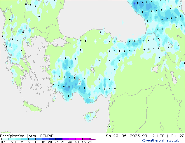Screen dimensions: 185x143
Task: Select the 'Precipitation [mm]' title text
Action: 19,136
